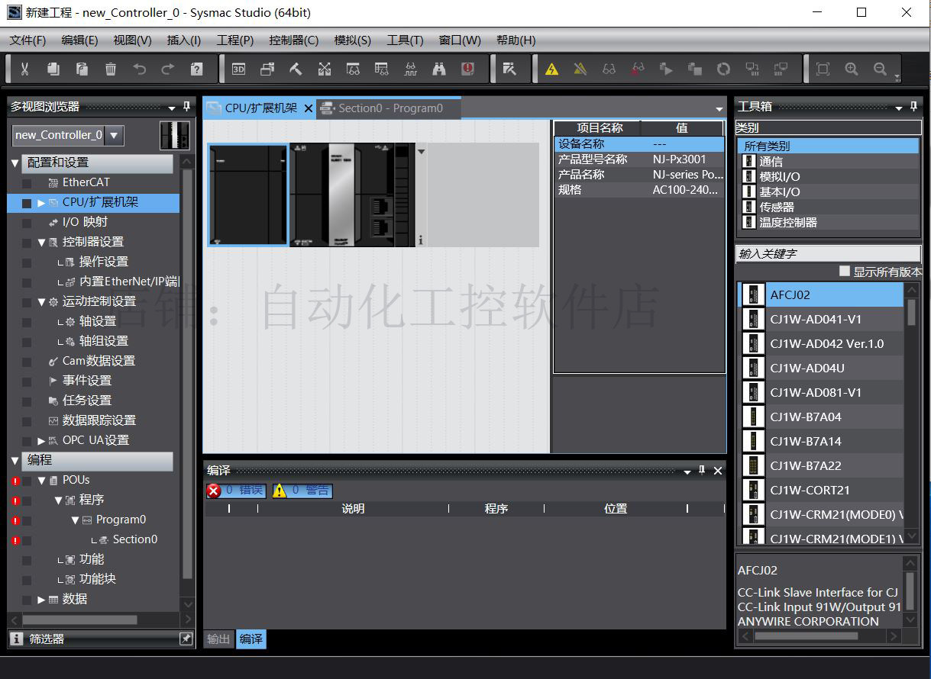Collapse the 运动控制设置 tree node
The height and width of the screenshot is (679, 931).
(43, 301)
